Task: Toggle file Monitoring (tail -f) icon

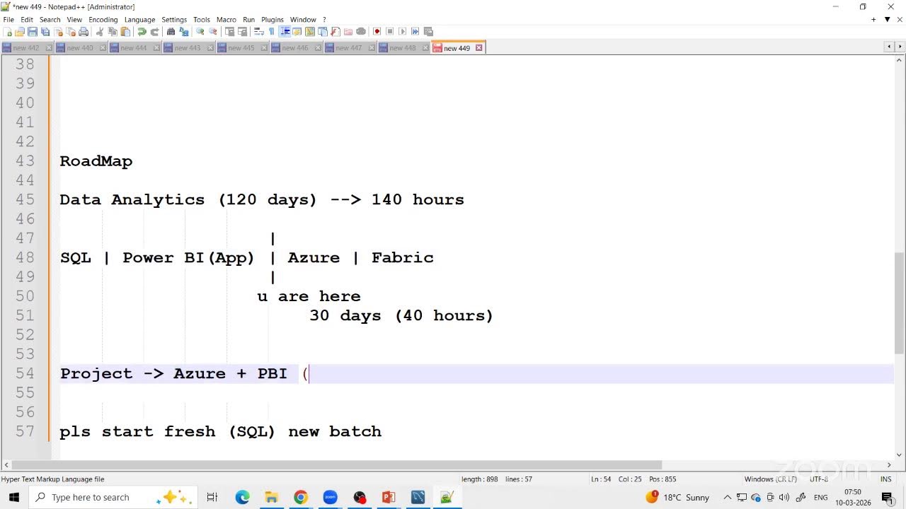Action: point(361,31)
